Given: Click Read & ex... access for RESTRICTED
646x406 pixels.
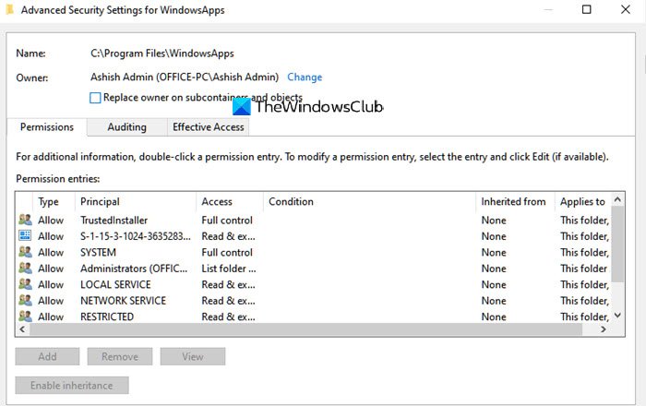Looking at the screenshot, I should pyautogui.click(x=228, y=316).
